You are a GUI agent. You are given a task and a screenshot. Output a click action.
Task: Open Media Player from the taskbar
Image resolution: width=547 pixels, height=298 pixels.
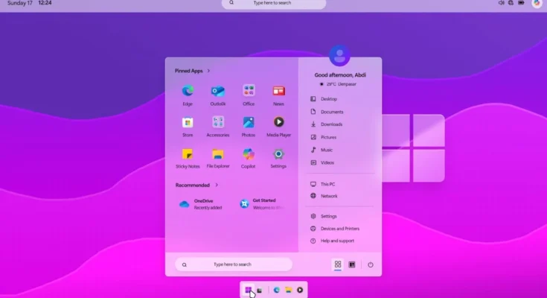point(300,290)
